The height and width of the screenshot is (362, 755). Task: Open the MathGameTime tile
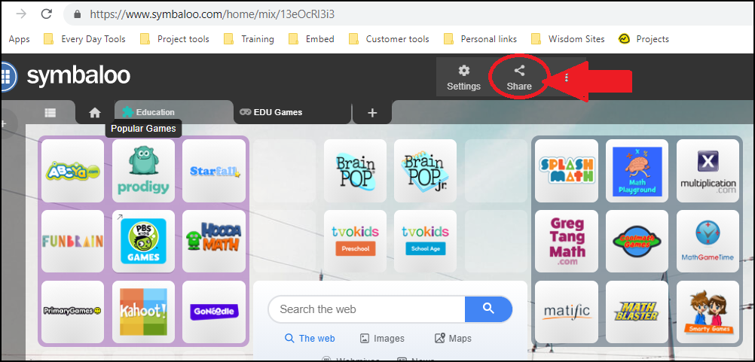(x=708, y=242)
